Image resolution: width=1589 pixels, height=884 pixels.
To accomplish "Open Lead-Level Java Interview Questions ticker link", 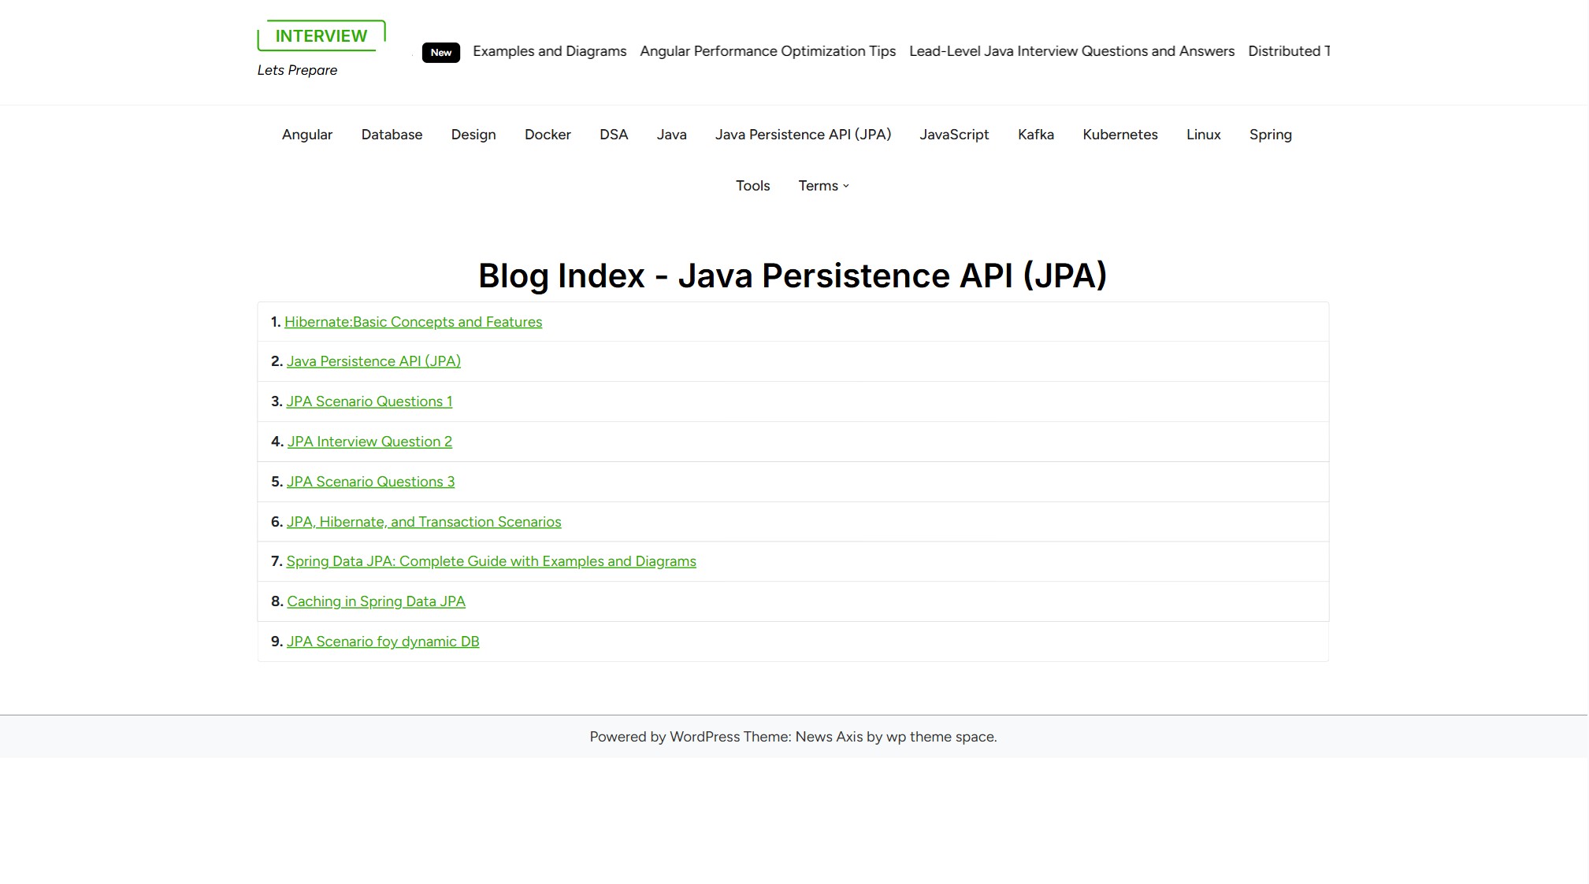I will [1071, 51].
